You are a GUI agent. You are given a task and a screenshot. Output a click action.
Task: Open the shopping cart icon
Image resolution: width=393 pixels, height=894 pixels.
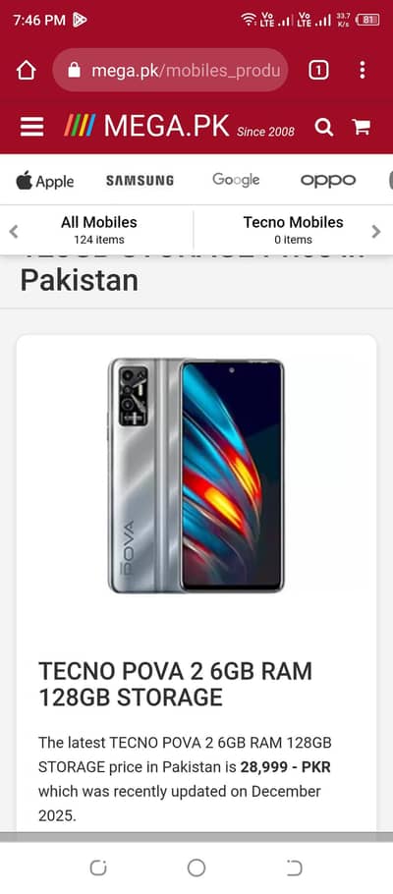pos(361,127)
